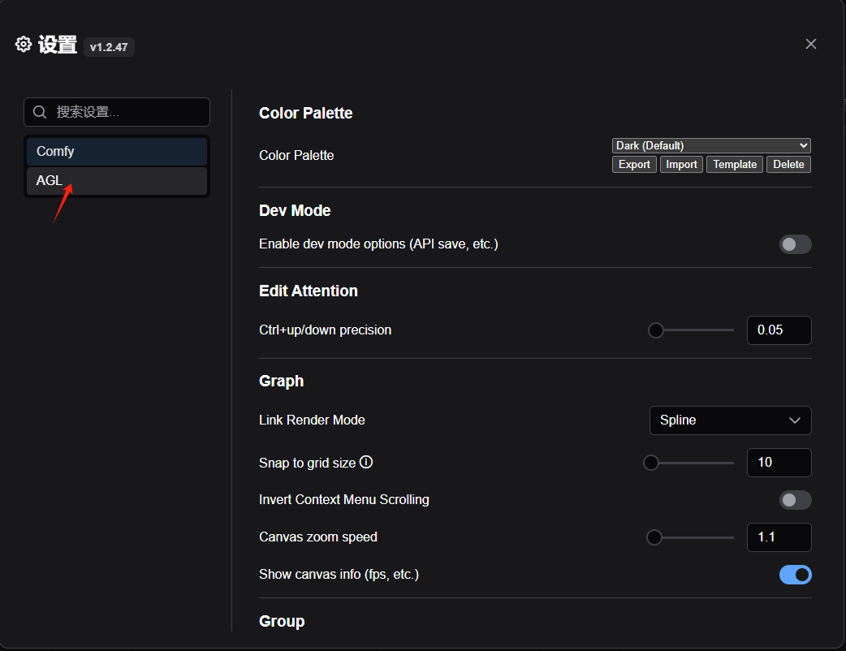Toggle Invert Context Menu Scrolling
This screenshot has height=651, width=846.
pos(795,500)
